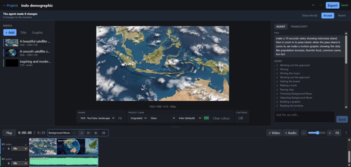Click Show the list
The image size is (351, 167).
coord(310,15)
